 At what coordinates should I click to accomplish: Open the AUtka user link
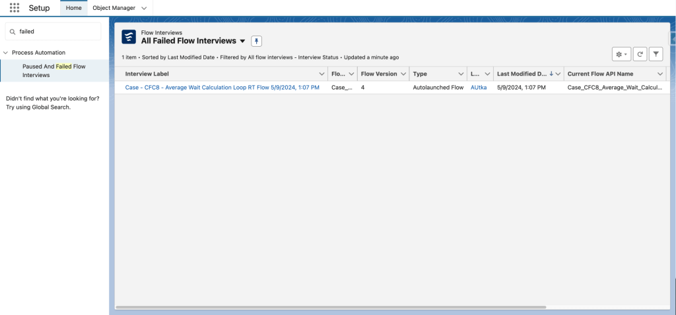coord(479,87)
